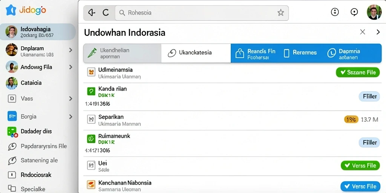
Task: Click the search magnifier icon
Action: (x=122, y=12)
